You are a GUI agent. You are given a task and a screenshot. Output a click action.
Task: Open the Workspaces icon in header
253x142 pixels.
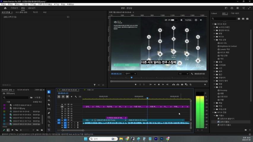pyautogui.click(x=226, y=8)
